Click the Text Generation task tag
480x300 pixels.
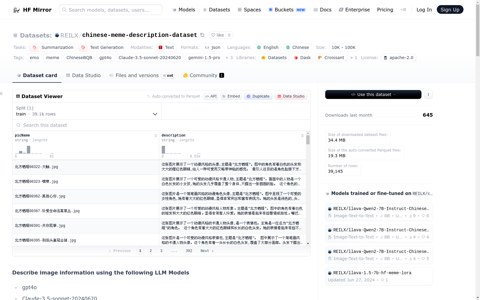(102, 47)
